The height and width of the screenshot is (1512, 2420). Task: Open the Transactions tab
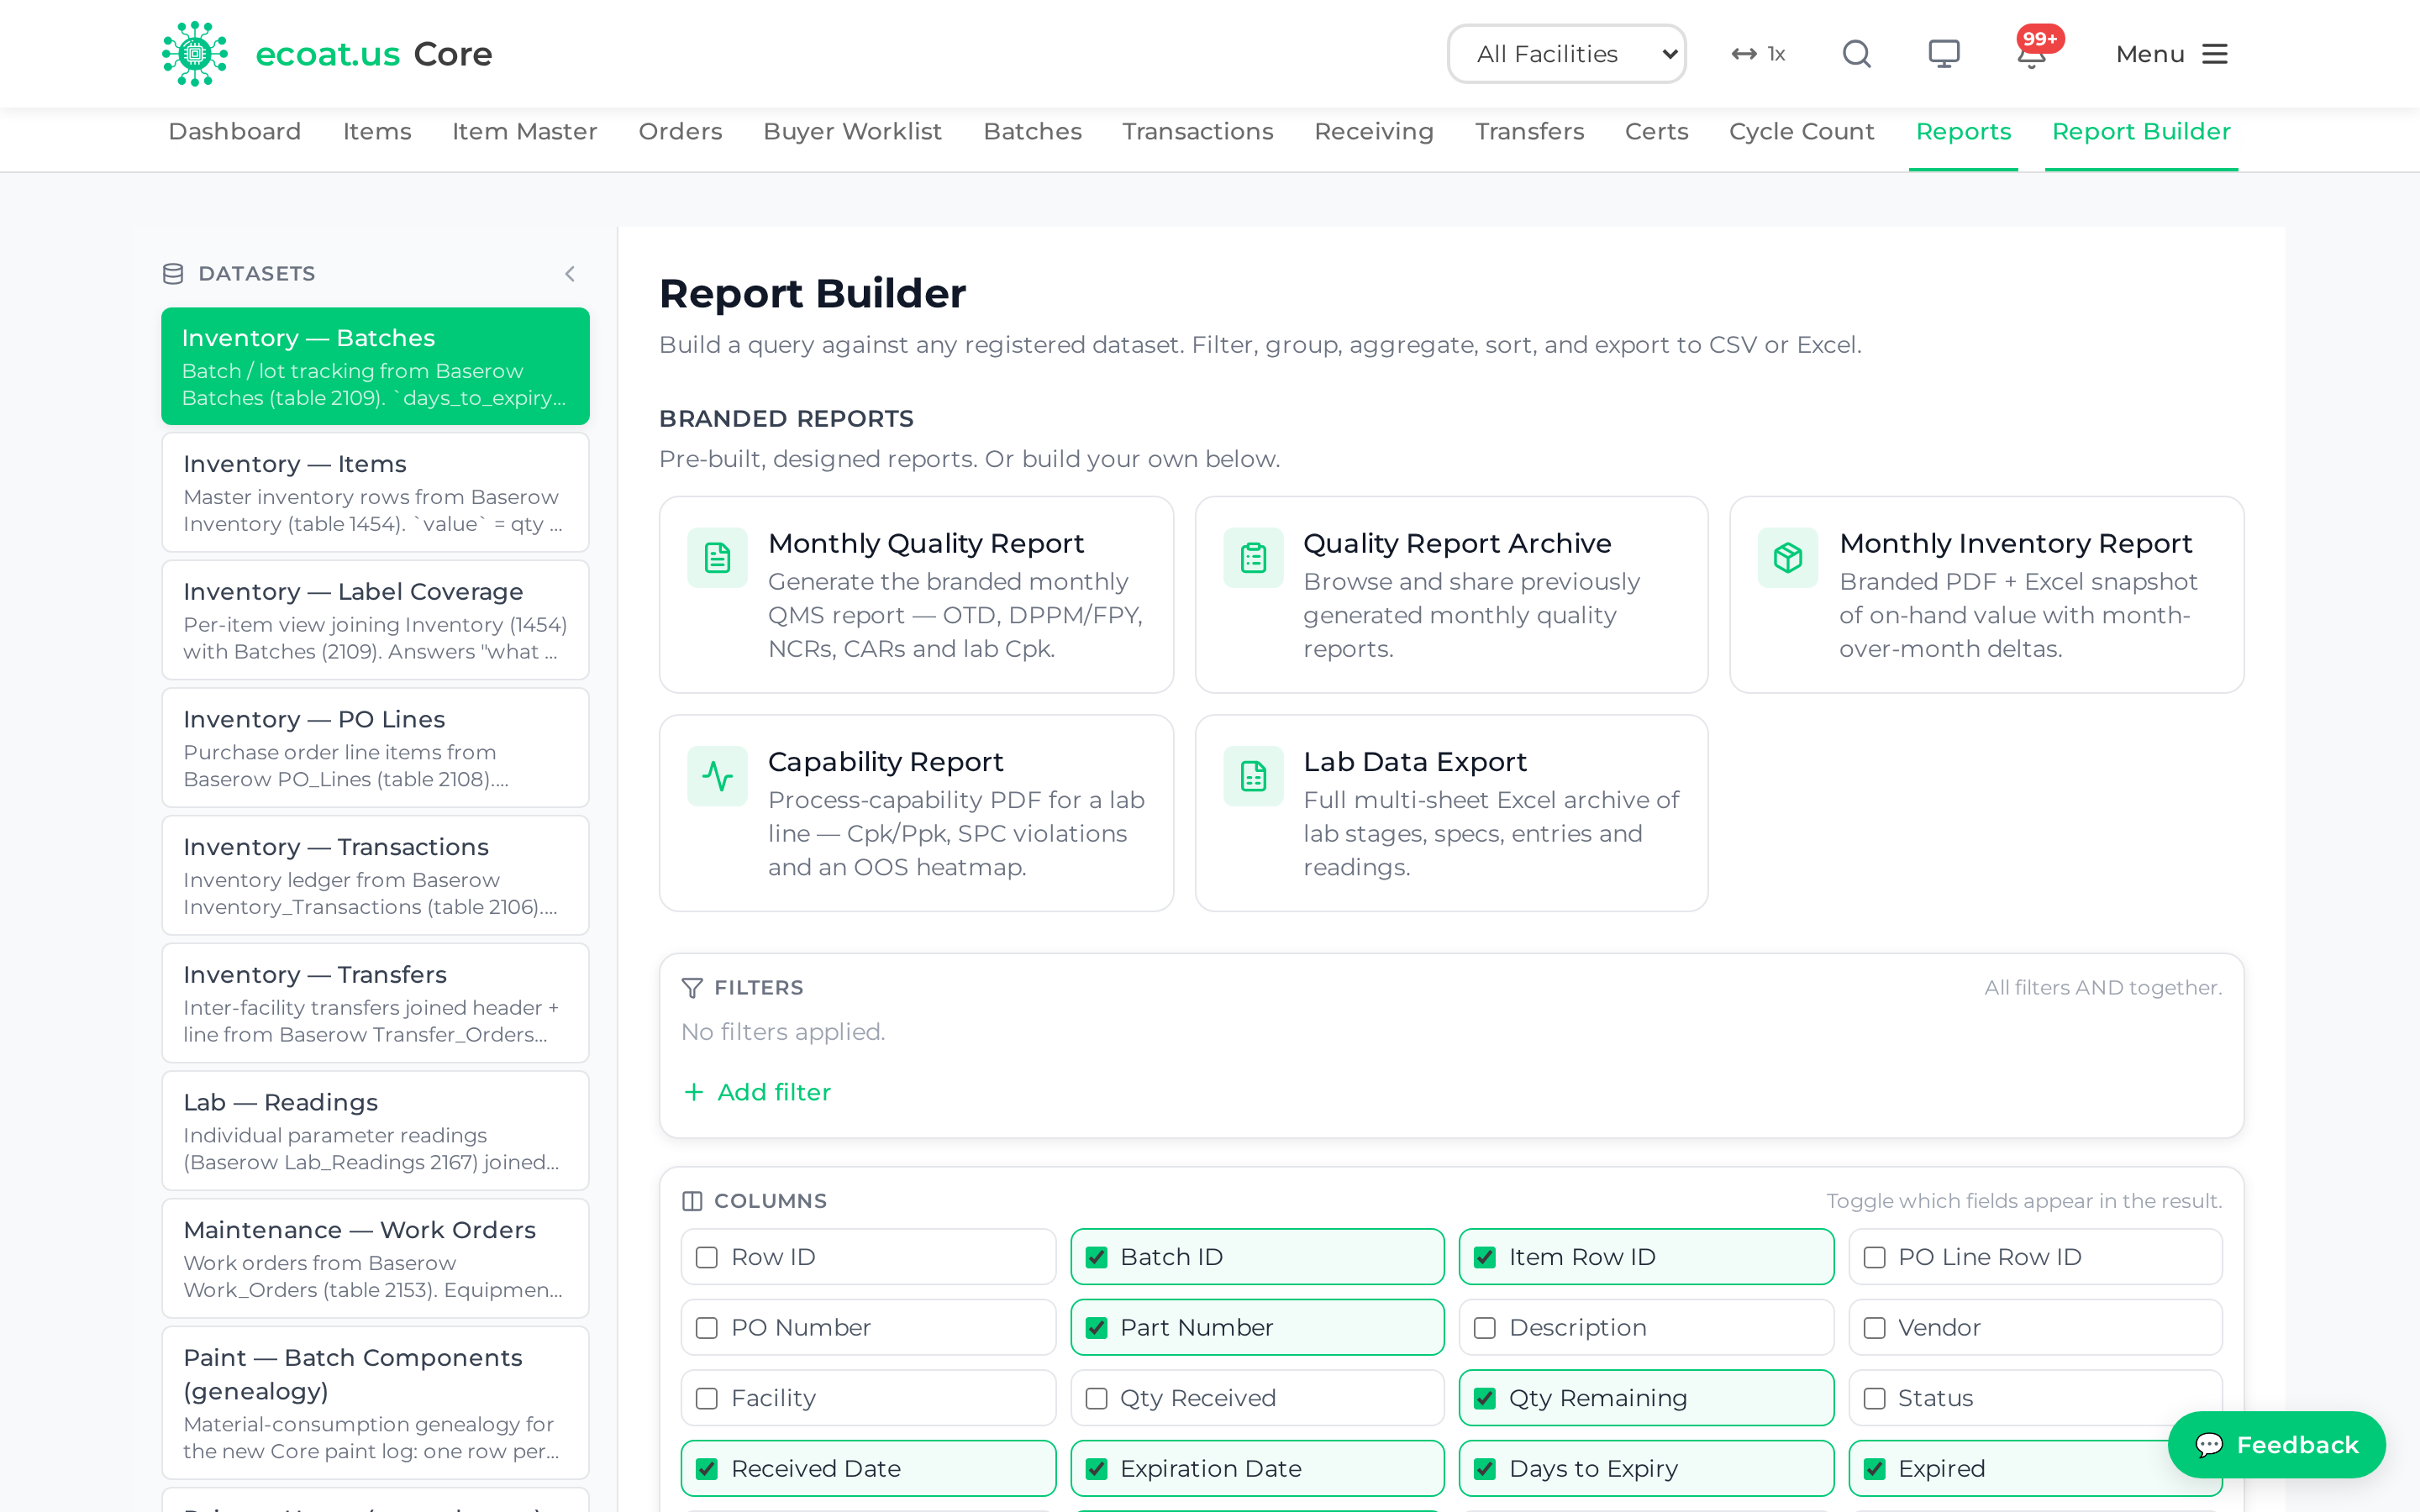[x=1197, y=132]
